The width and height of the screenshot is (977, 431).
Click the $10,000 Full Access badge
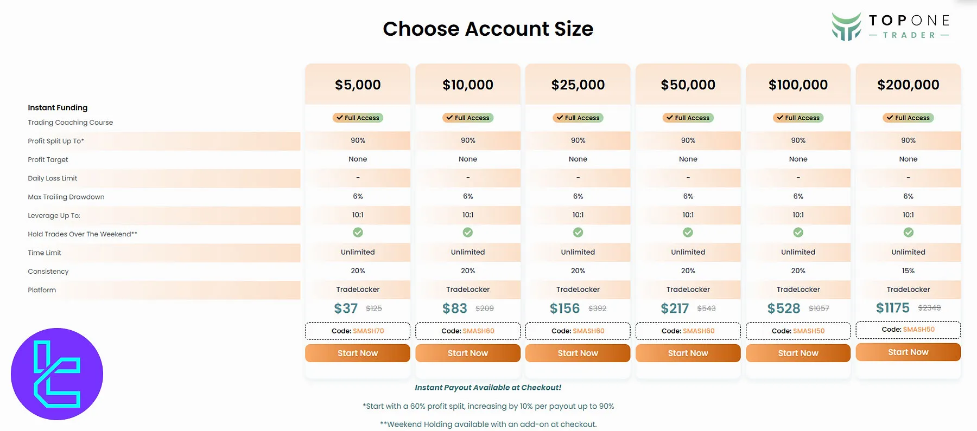pyautogui.click(x=468, y=118)
